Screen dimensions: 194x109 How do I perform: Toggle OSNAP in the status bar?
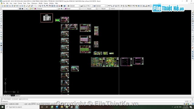43,104
